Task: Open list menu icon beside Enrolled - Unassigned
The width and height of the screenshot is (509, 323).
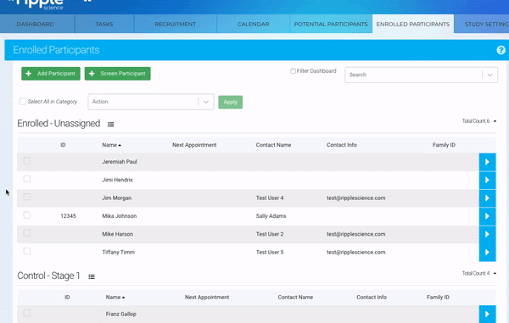Action: click(110, 125)
